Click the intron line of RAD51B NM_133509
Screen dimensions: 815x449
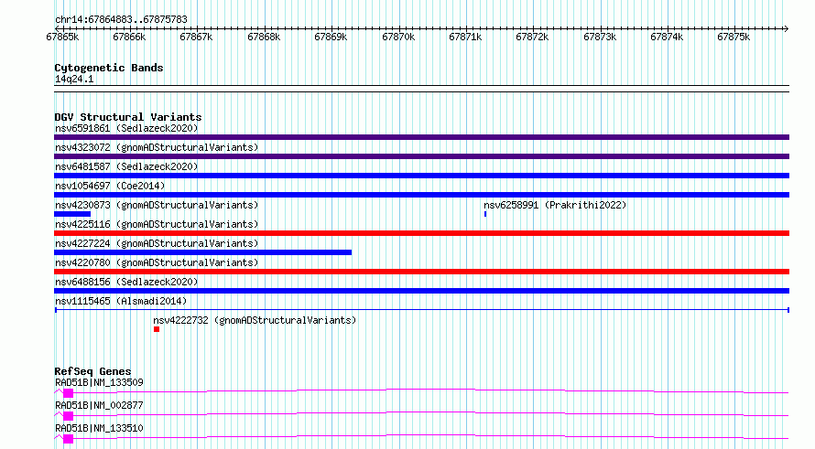coord(431,390)
